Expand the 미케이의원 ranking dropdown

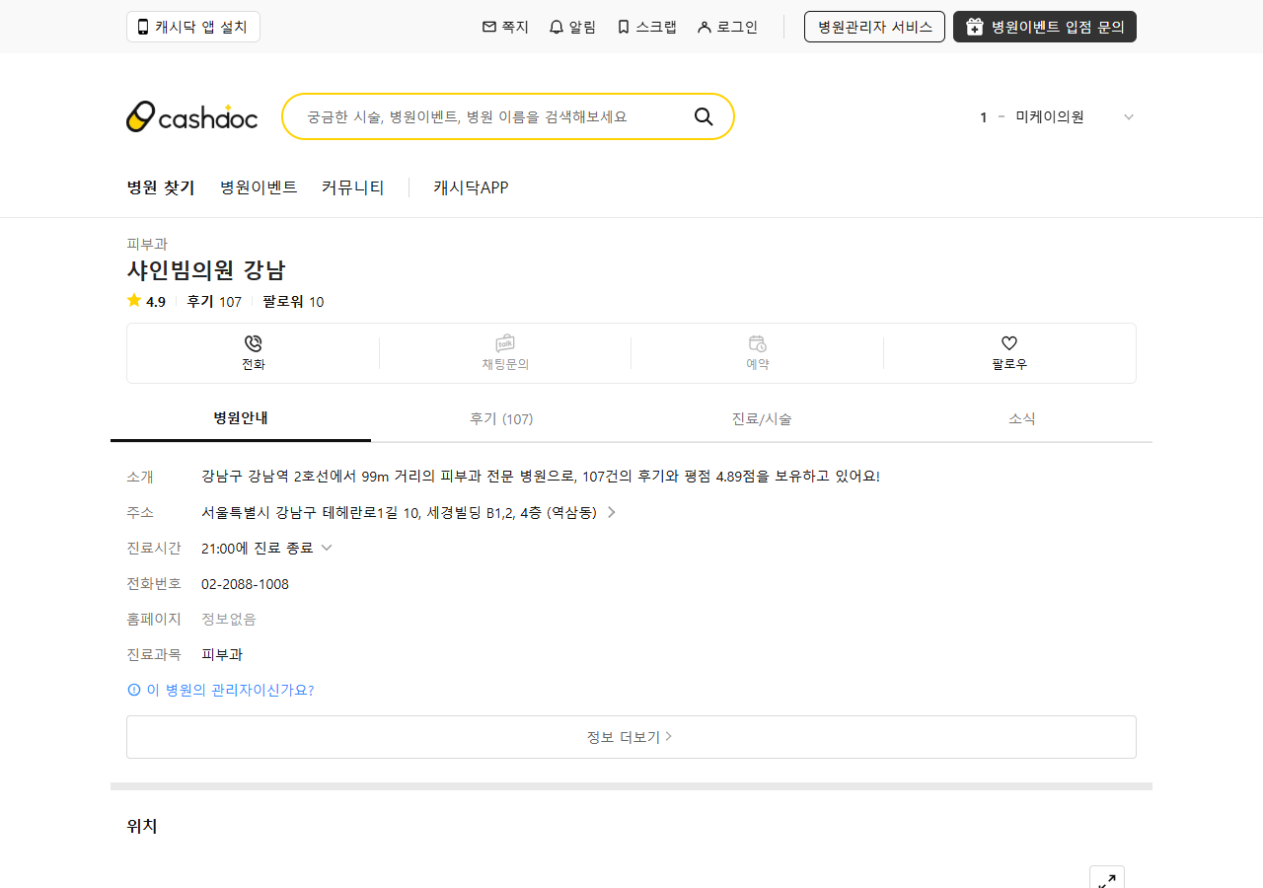coord(1129,116)
